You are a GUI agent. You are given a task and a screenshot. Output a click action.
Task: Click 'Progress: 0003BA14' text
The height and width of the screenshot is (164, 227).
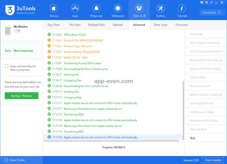point(113,147)
